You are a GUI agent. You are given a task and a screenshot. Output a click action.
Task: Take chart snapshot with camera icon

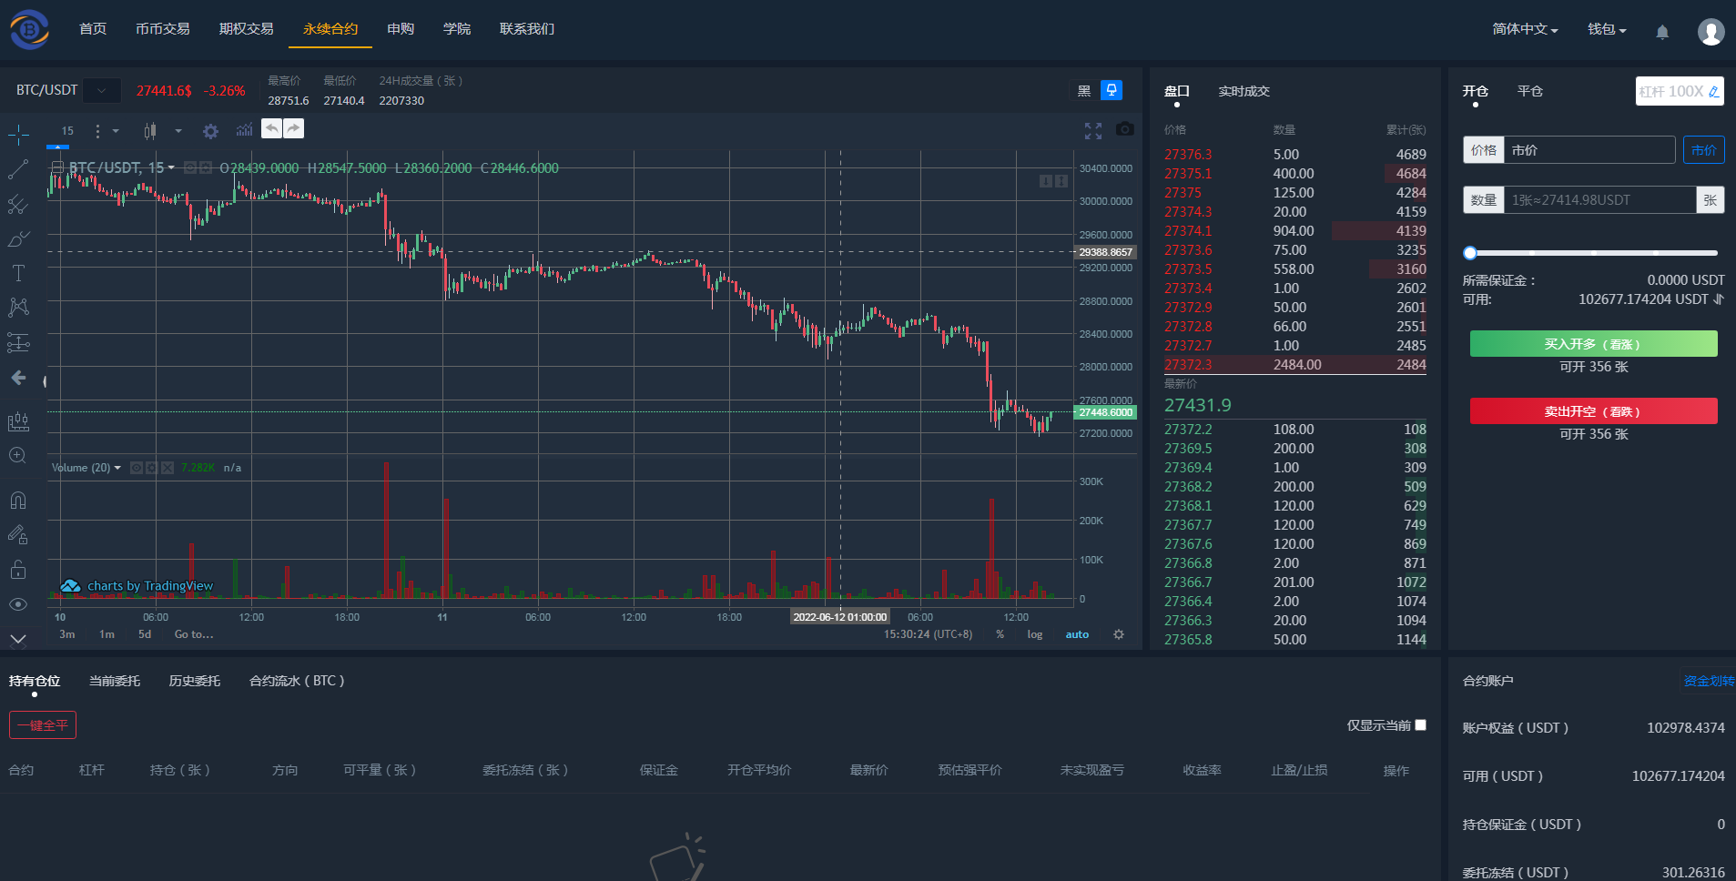click(x=1125, y=129)
